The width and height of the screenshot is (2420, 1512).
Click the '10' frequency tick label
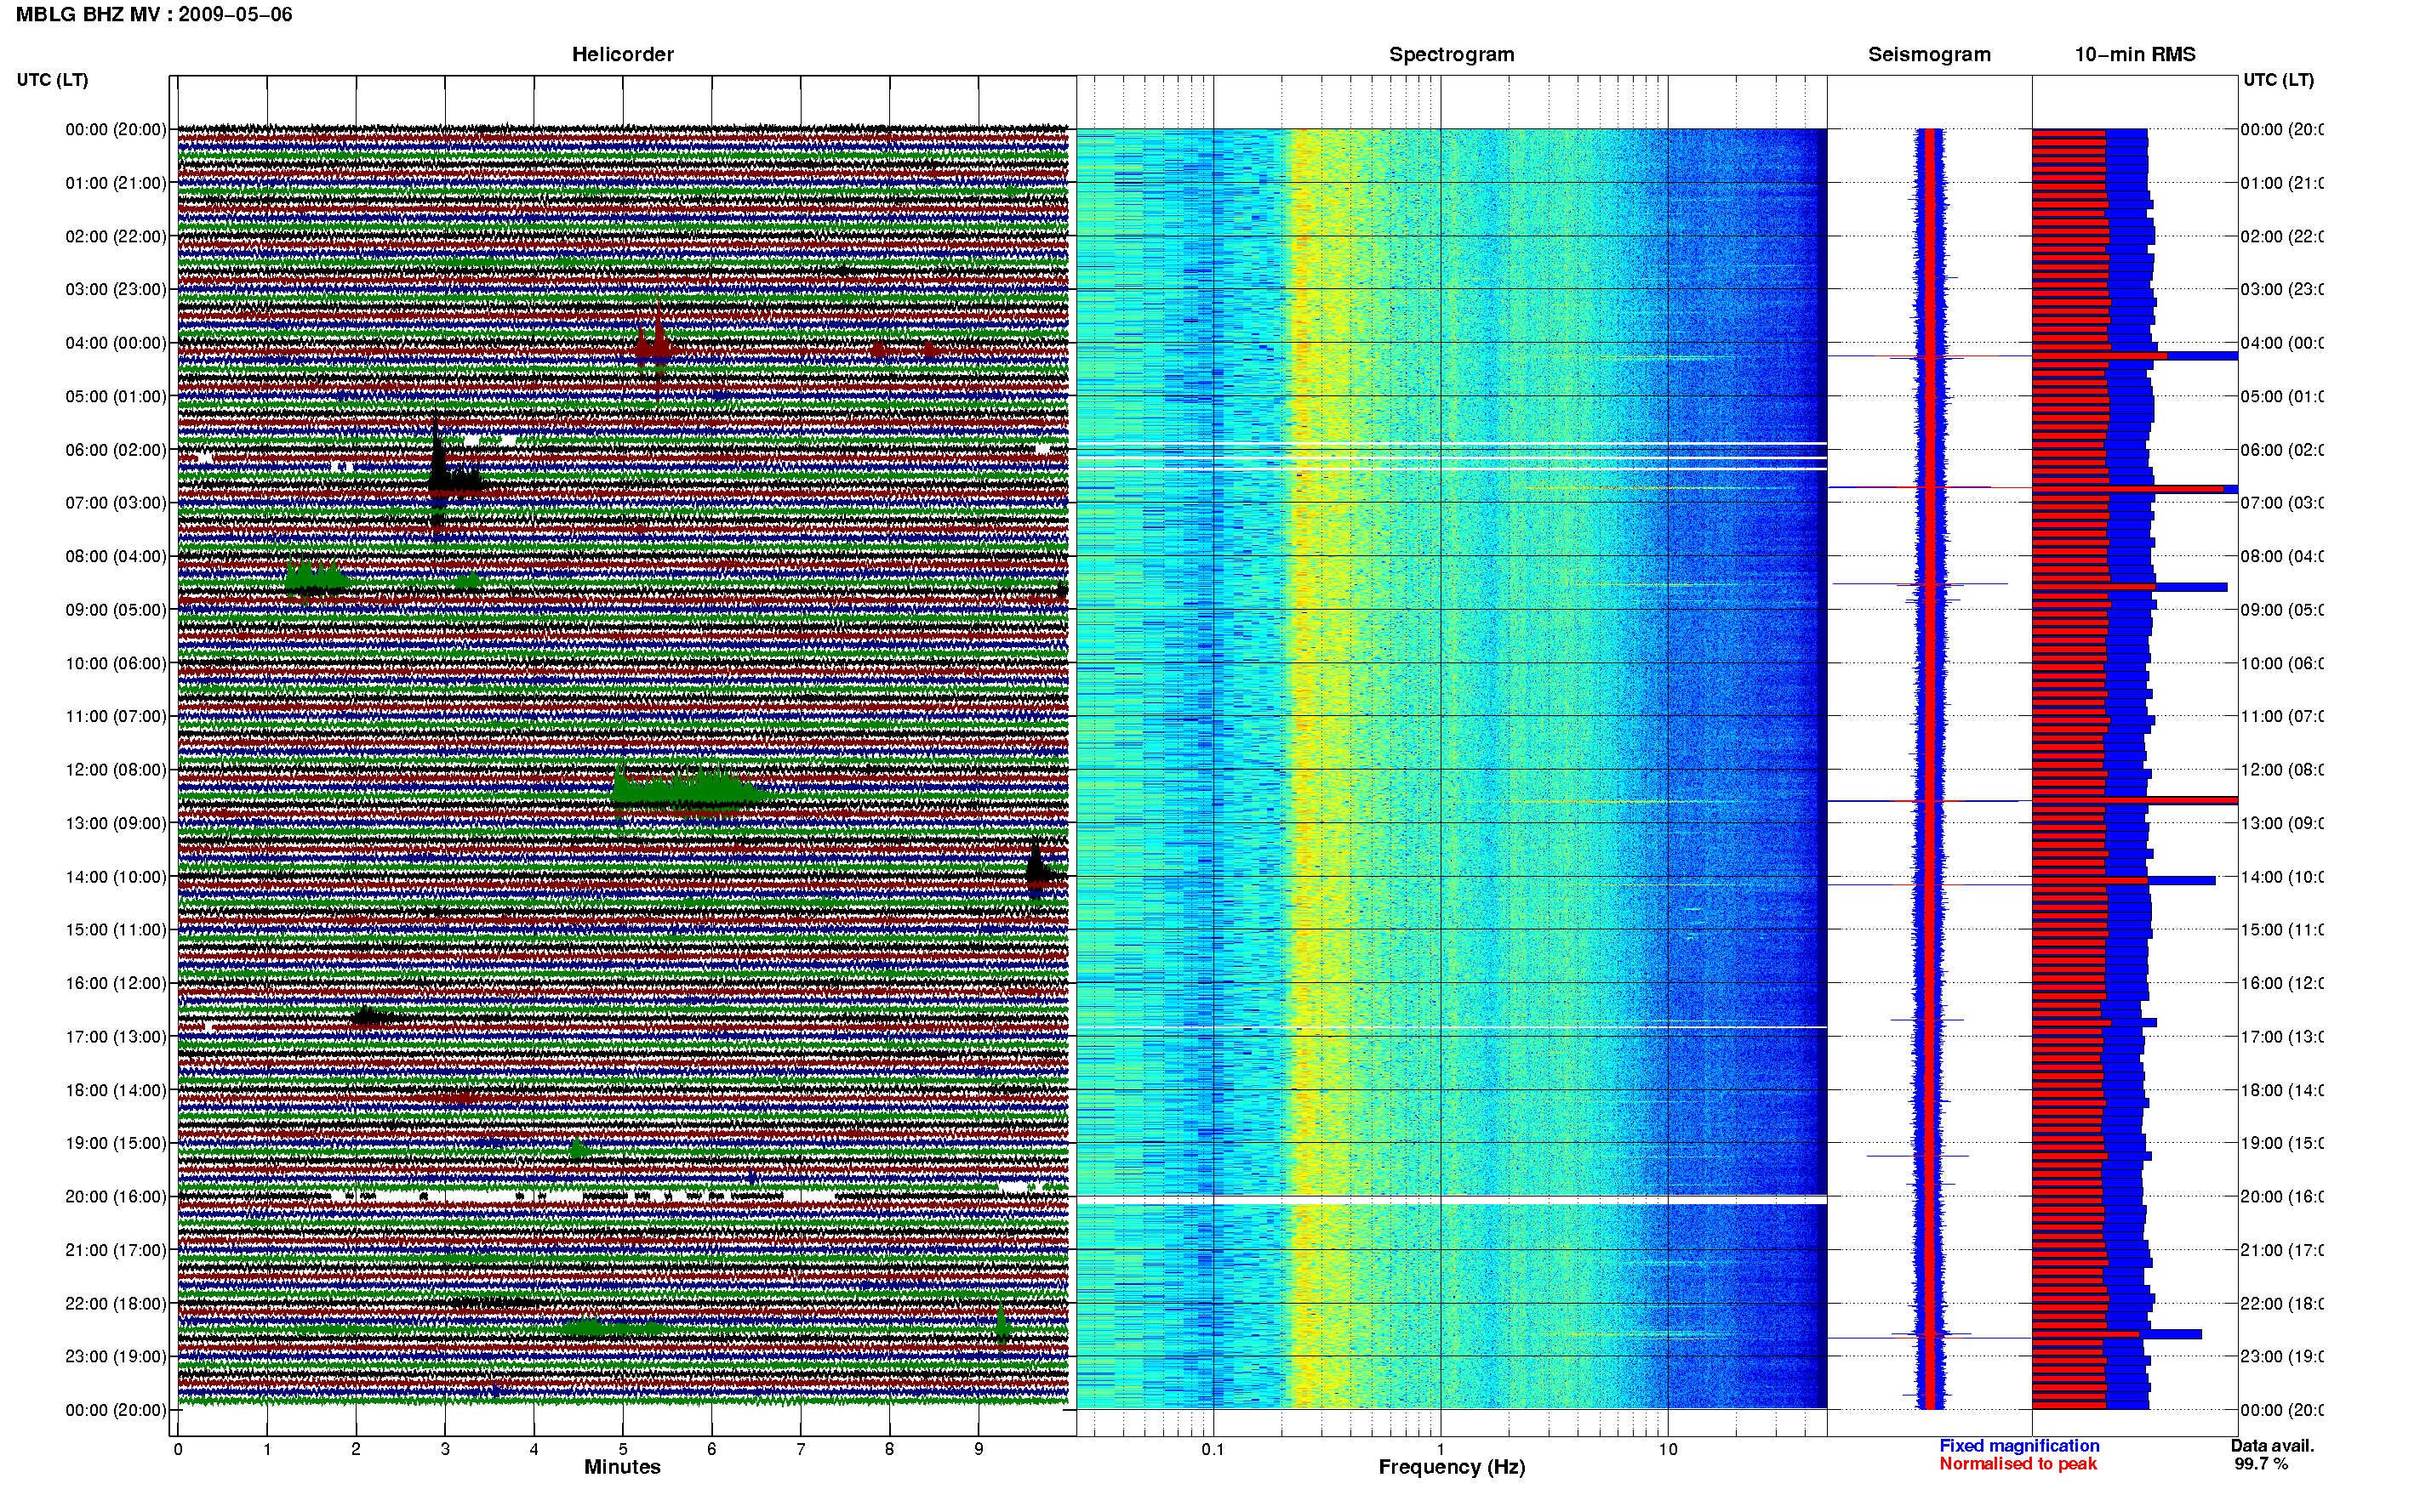pyautogui.click(x=1668, y=1450)
